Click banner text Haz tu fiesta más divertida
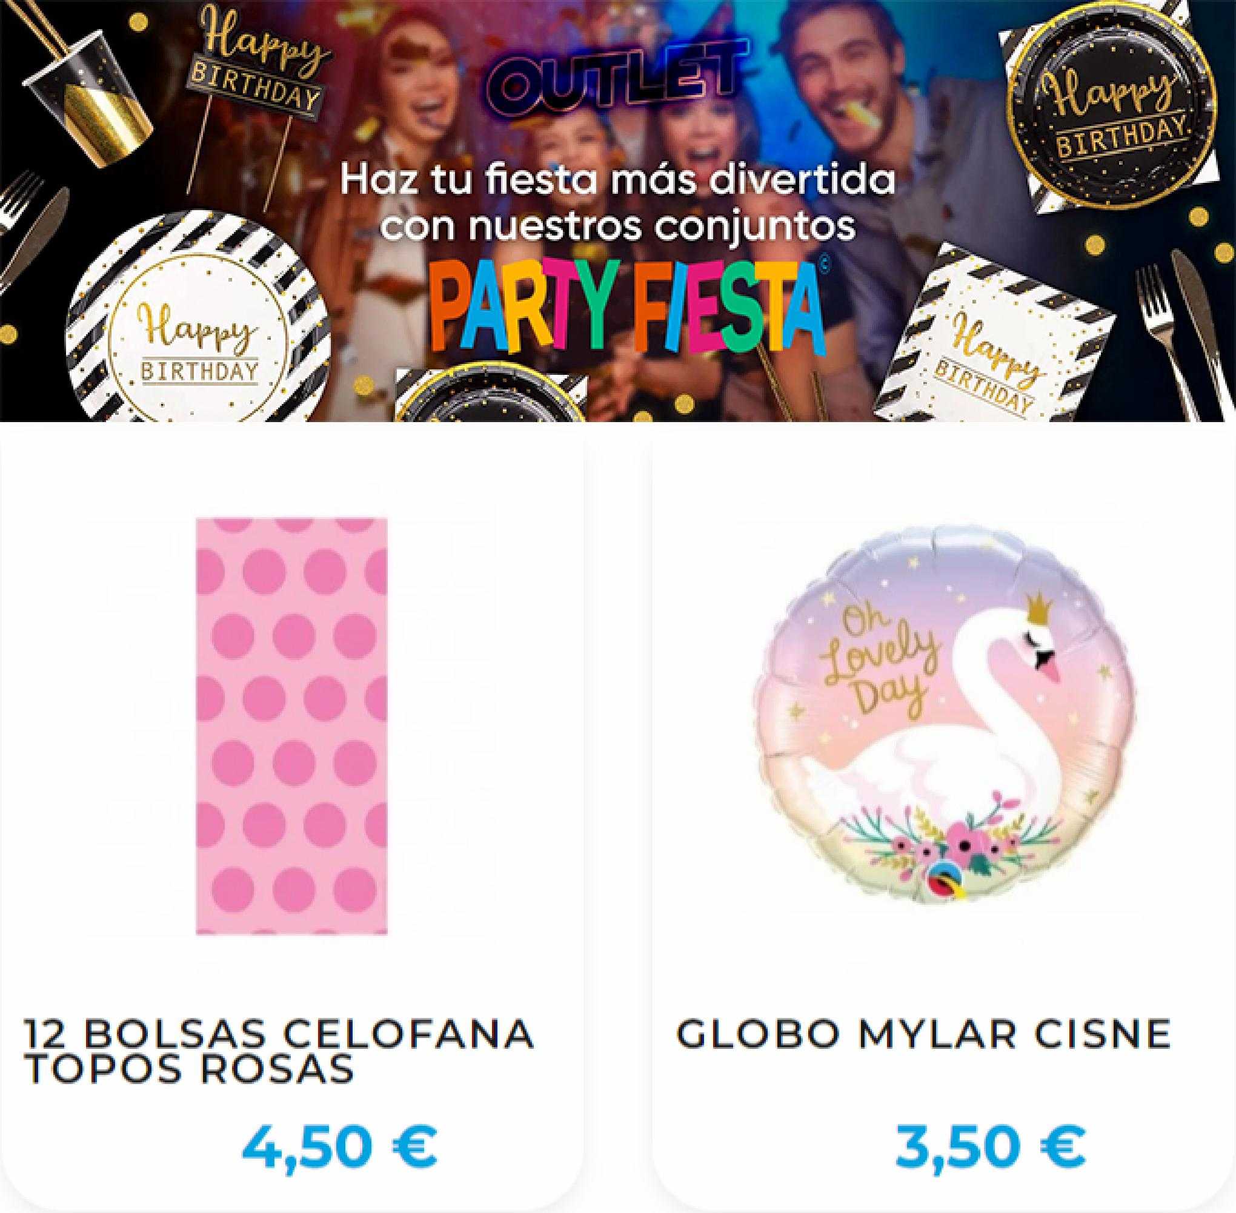1236x1213 pixels. [617, 181]
